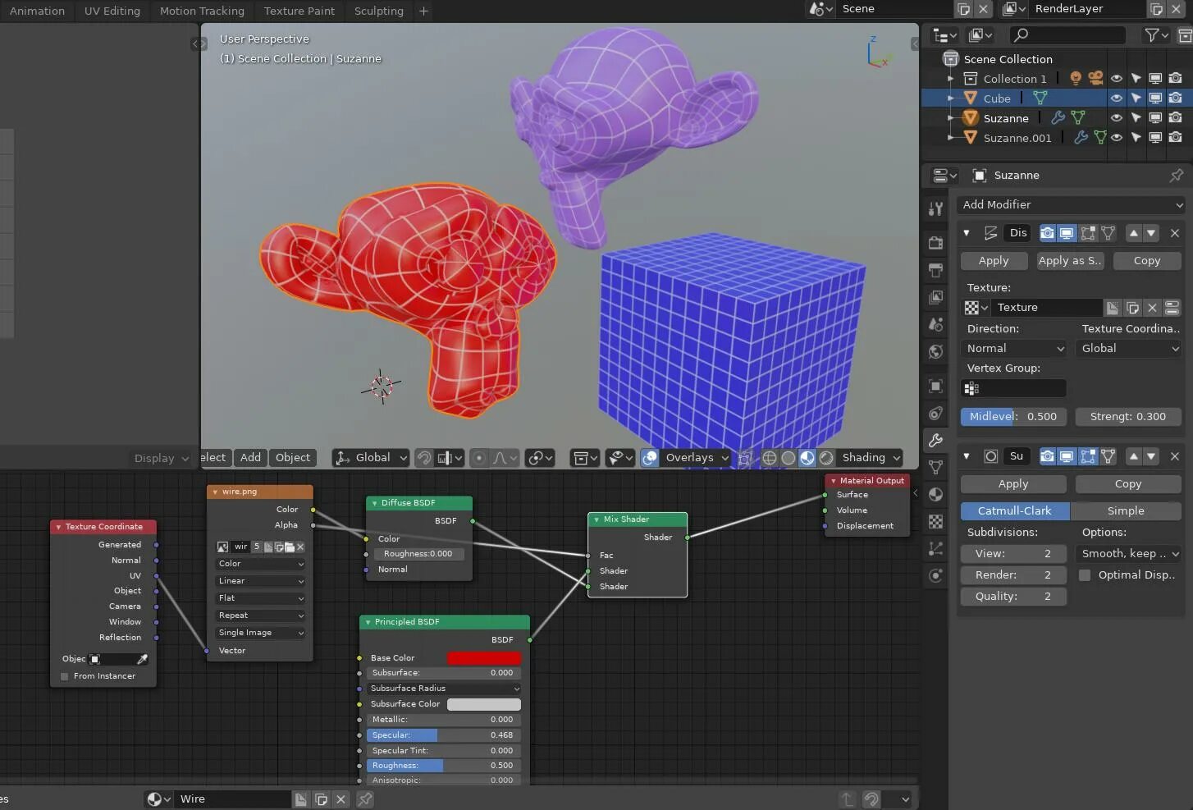Unlink the Texture datablock with X
Viewport: 1193px width, 810px height.
pos(1152,308)
